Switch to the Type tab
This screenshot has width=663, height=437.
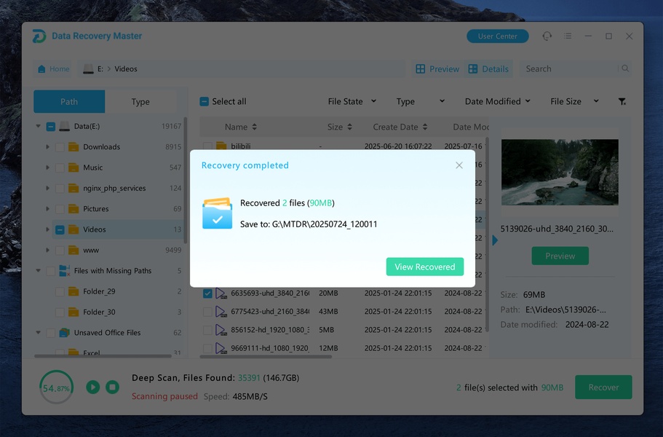point(140,102)
